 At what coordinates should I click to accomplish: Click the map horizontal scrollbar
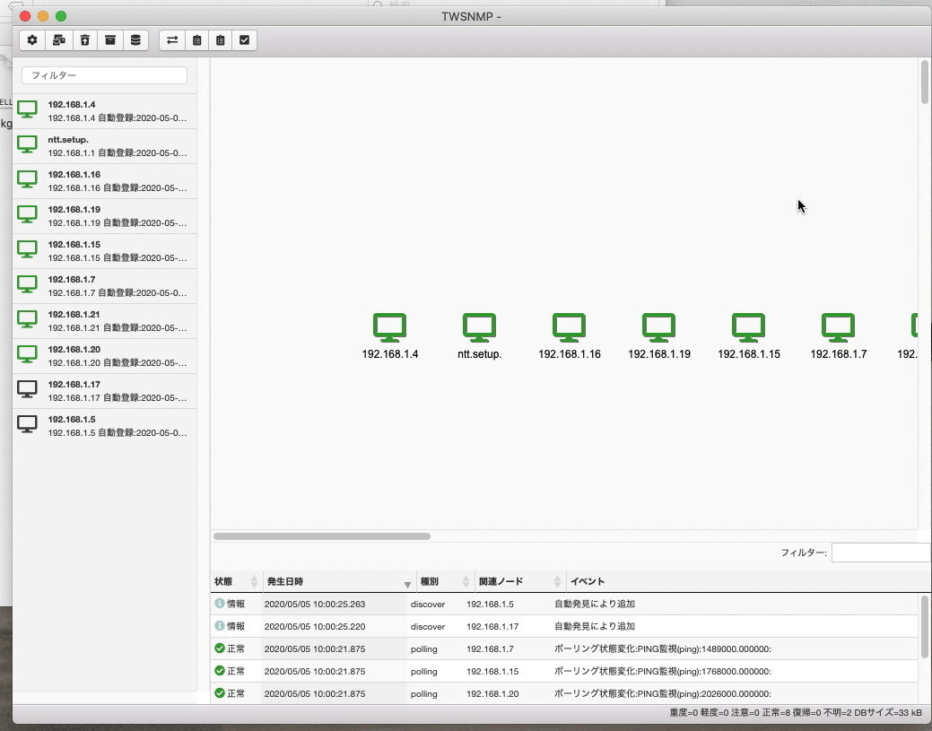pyautogui.click(x=321, y=536)
